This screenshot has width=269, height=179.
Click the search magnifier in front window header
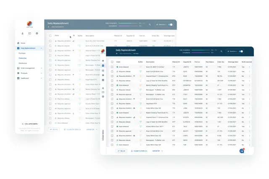[x=222, y=51]
